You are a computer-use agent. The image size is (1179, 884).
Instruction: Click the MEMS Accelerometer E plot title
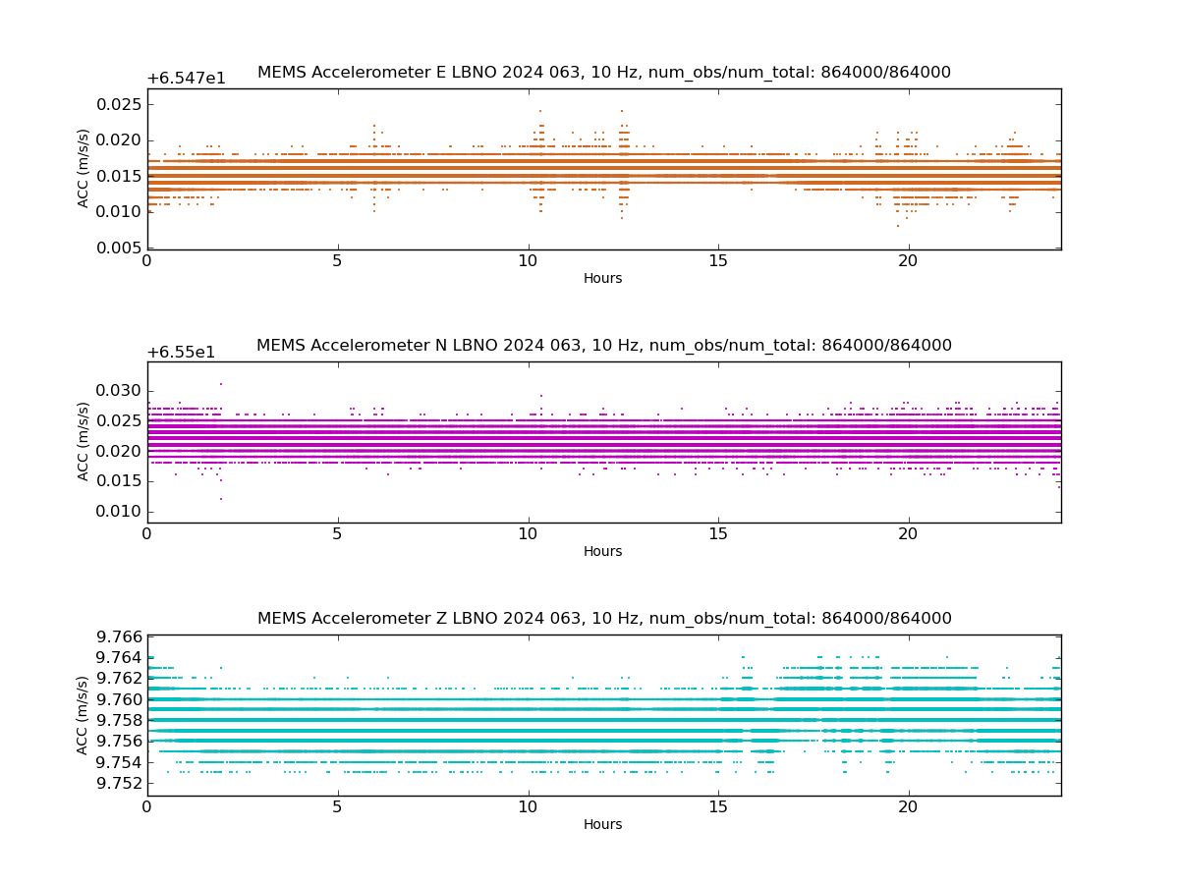click(x=604, y=73)
